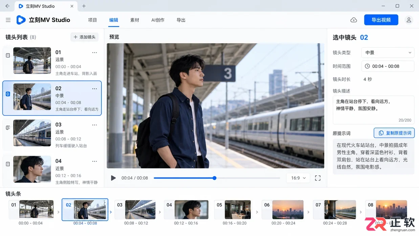
Task: Click blue transition arrow after strip shot 02
Action: (x=111, y=212)
